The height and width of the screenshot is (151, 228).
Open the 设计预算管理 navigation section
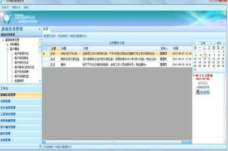[21, 108]
